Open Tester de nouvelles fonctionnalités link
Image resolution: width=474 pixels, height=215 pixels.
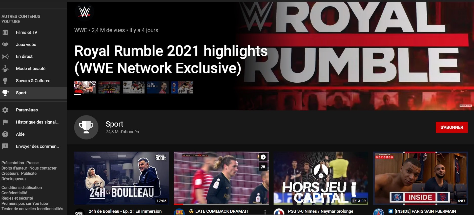pyautogui.click(x=32, y=209)
